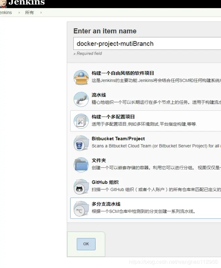Click the 根据一个SCM仓库 description
The height and width of the screenshot is (268, 221).
[x=144, y=211]
